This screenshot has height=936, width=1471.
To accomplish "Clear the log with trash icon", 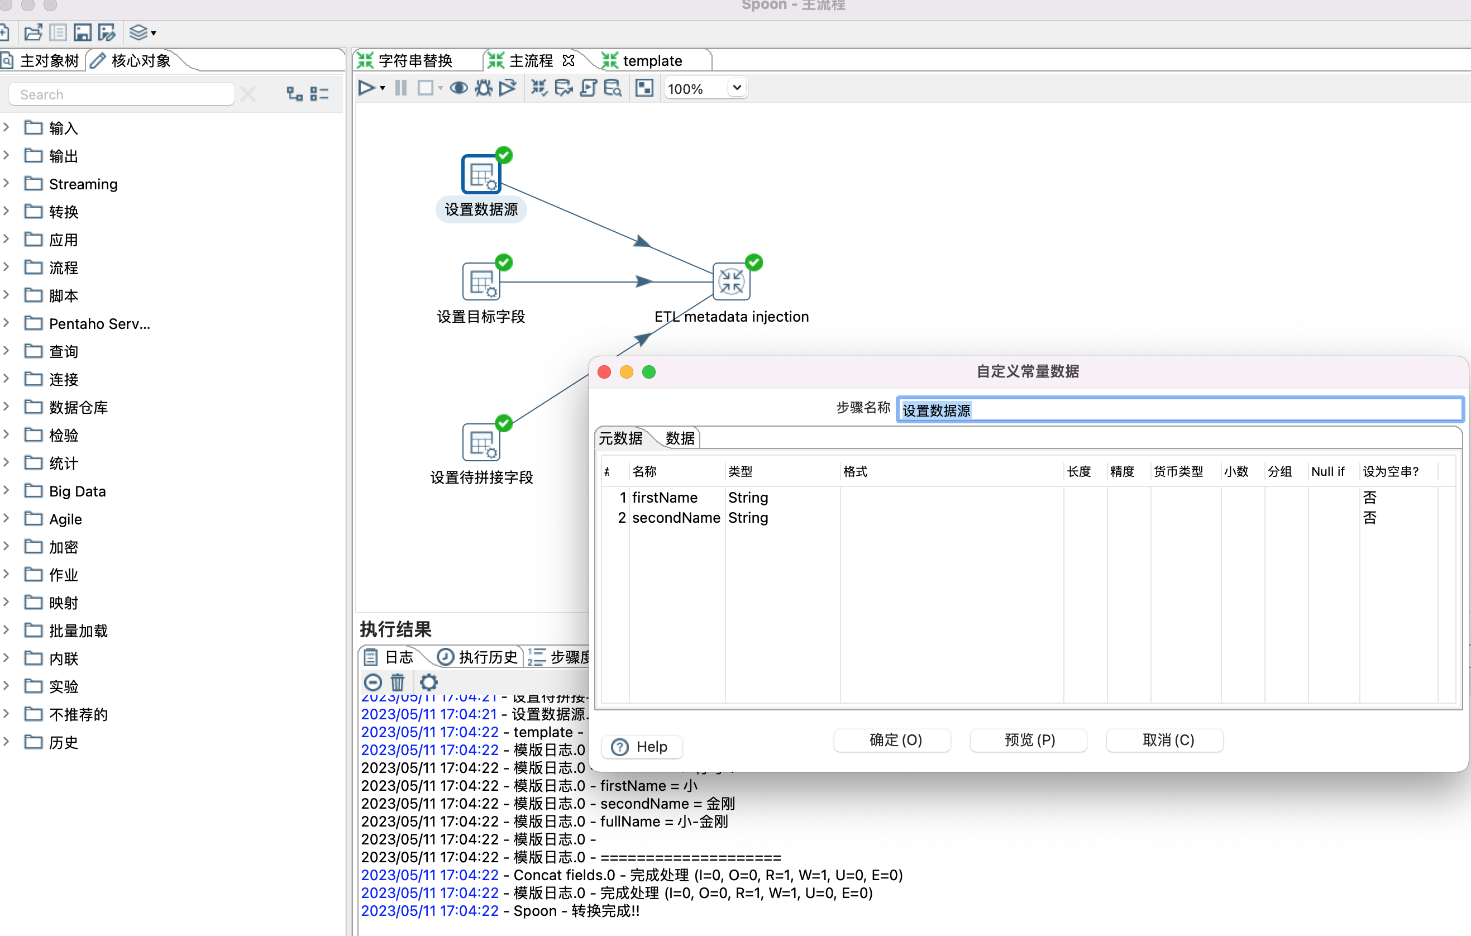I will (x=398, y=682).
